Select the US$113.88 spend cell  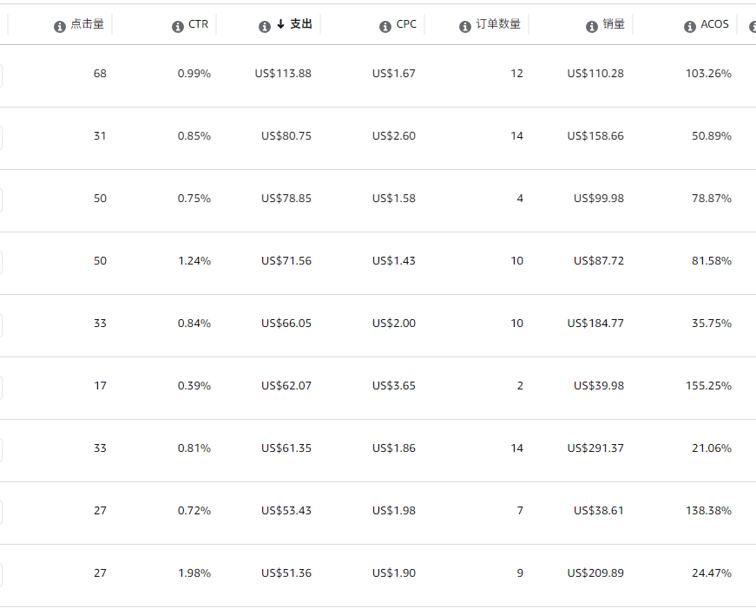pos(283,74)
